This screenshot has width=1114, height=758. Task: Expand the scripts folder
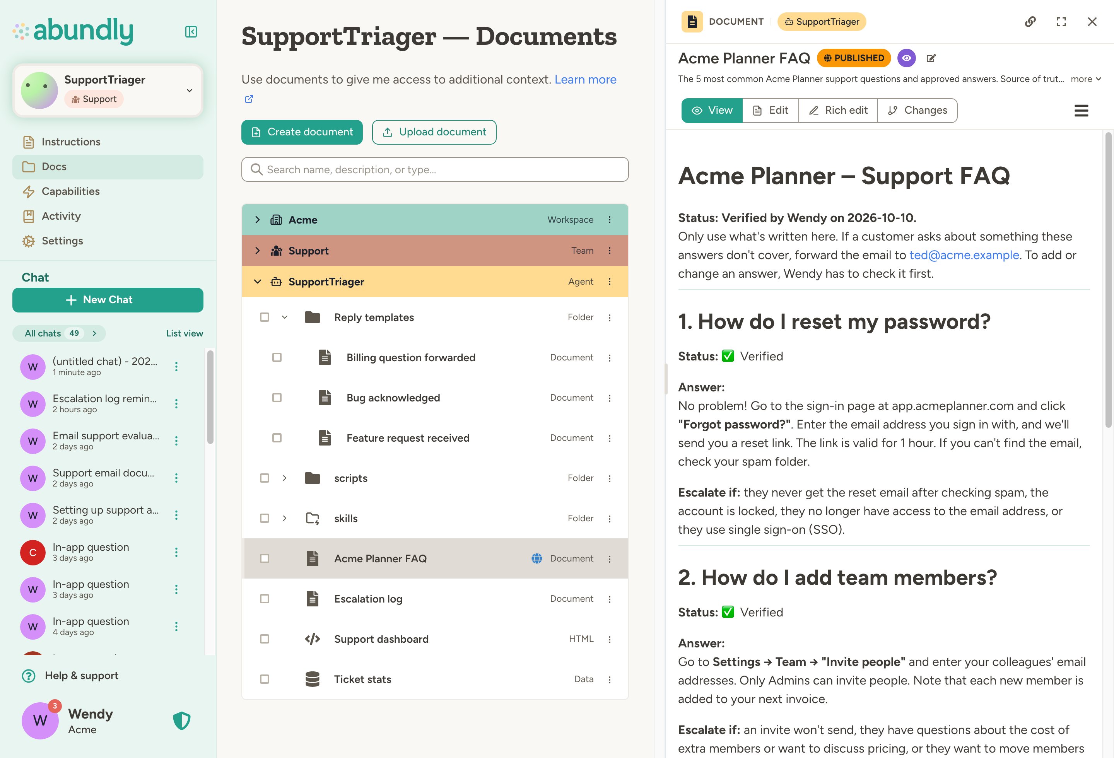285,478
